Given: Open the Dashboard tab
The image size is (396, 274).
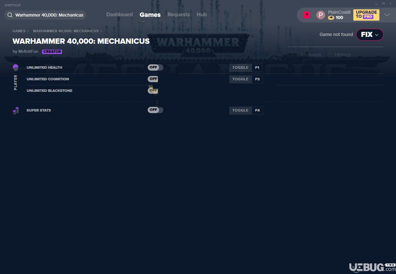Looking at the screenshot, I should tap(119, 15).
